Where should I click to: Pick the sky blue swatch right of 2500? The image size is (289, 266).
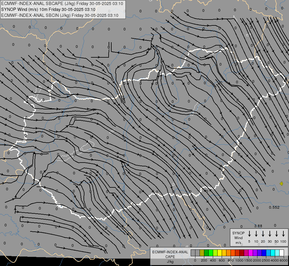pyautogui.click(x=268, y=253)
